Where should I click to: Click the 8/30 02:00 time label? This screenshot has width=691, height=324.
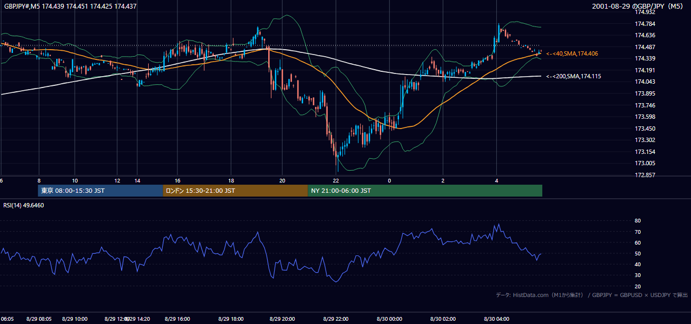coord(443,319)
